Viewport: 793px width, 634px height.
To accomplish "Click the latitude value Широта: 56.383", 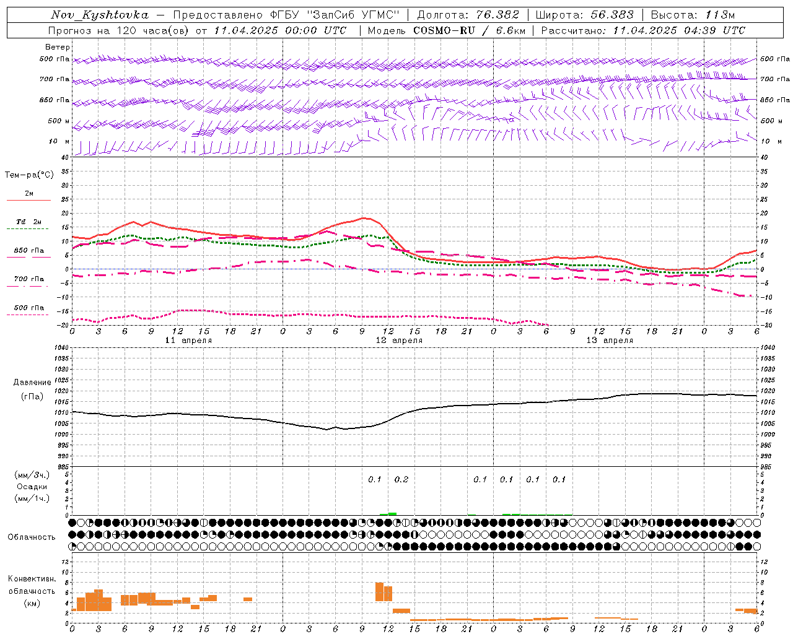I will (584, 15).
